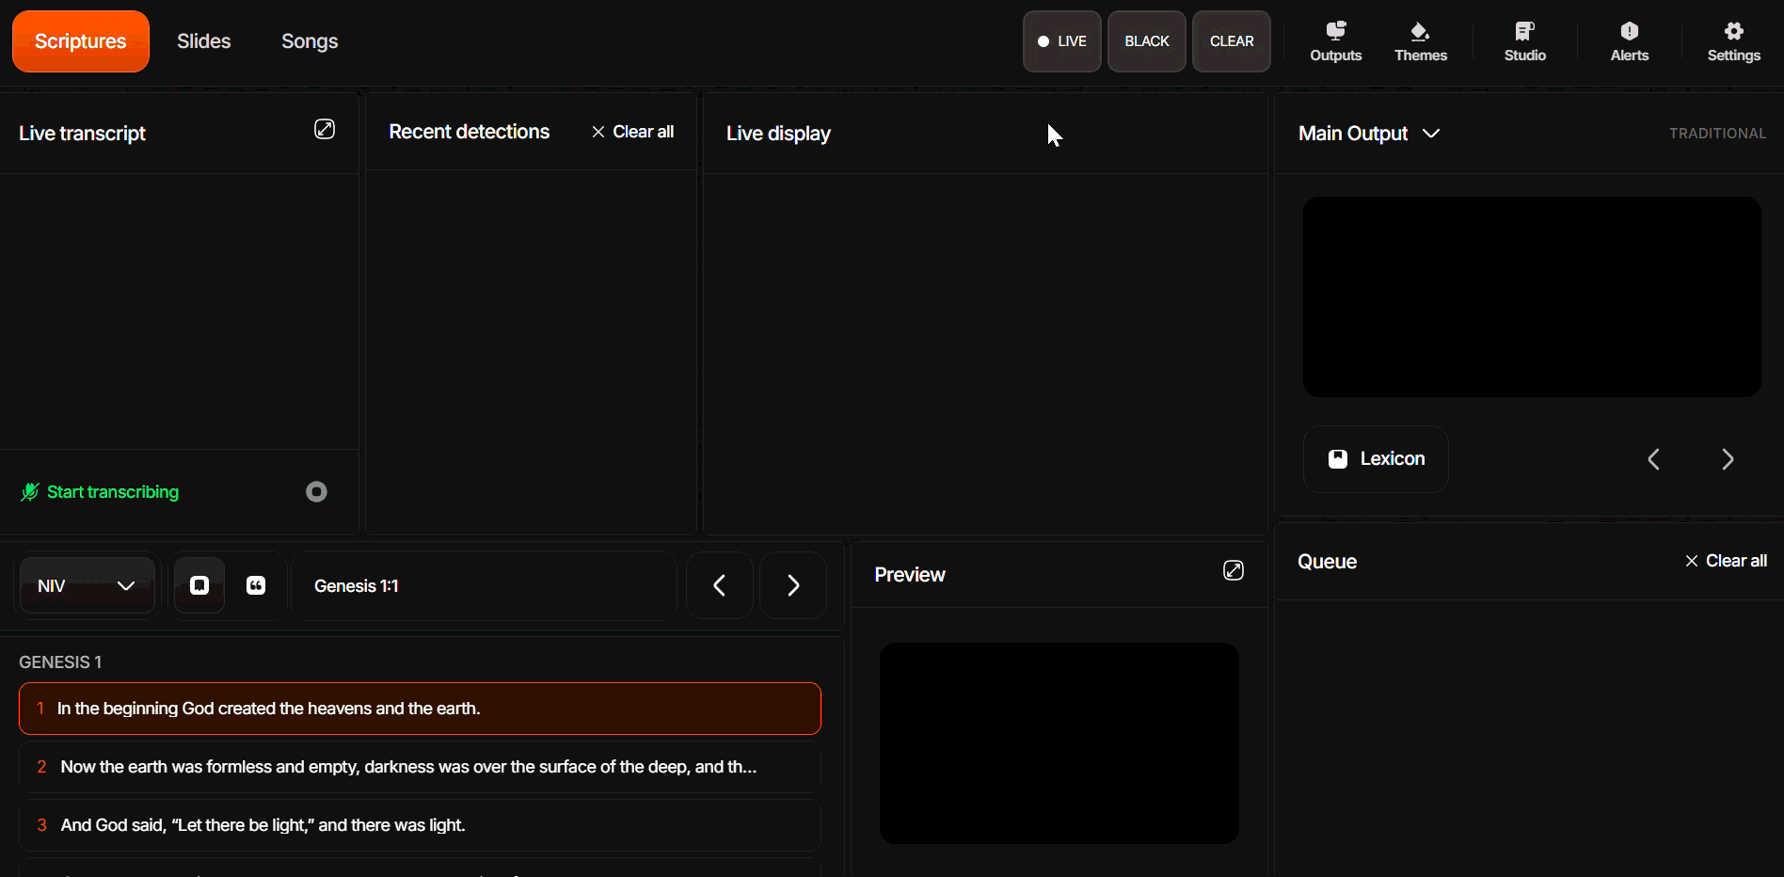
Task: Start transcribing with the microphone
Action: point(100,492)
